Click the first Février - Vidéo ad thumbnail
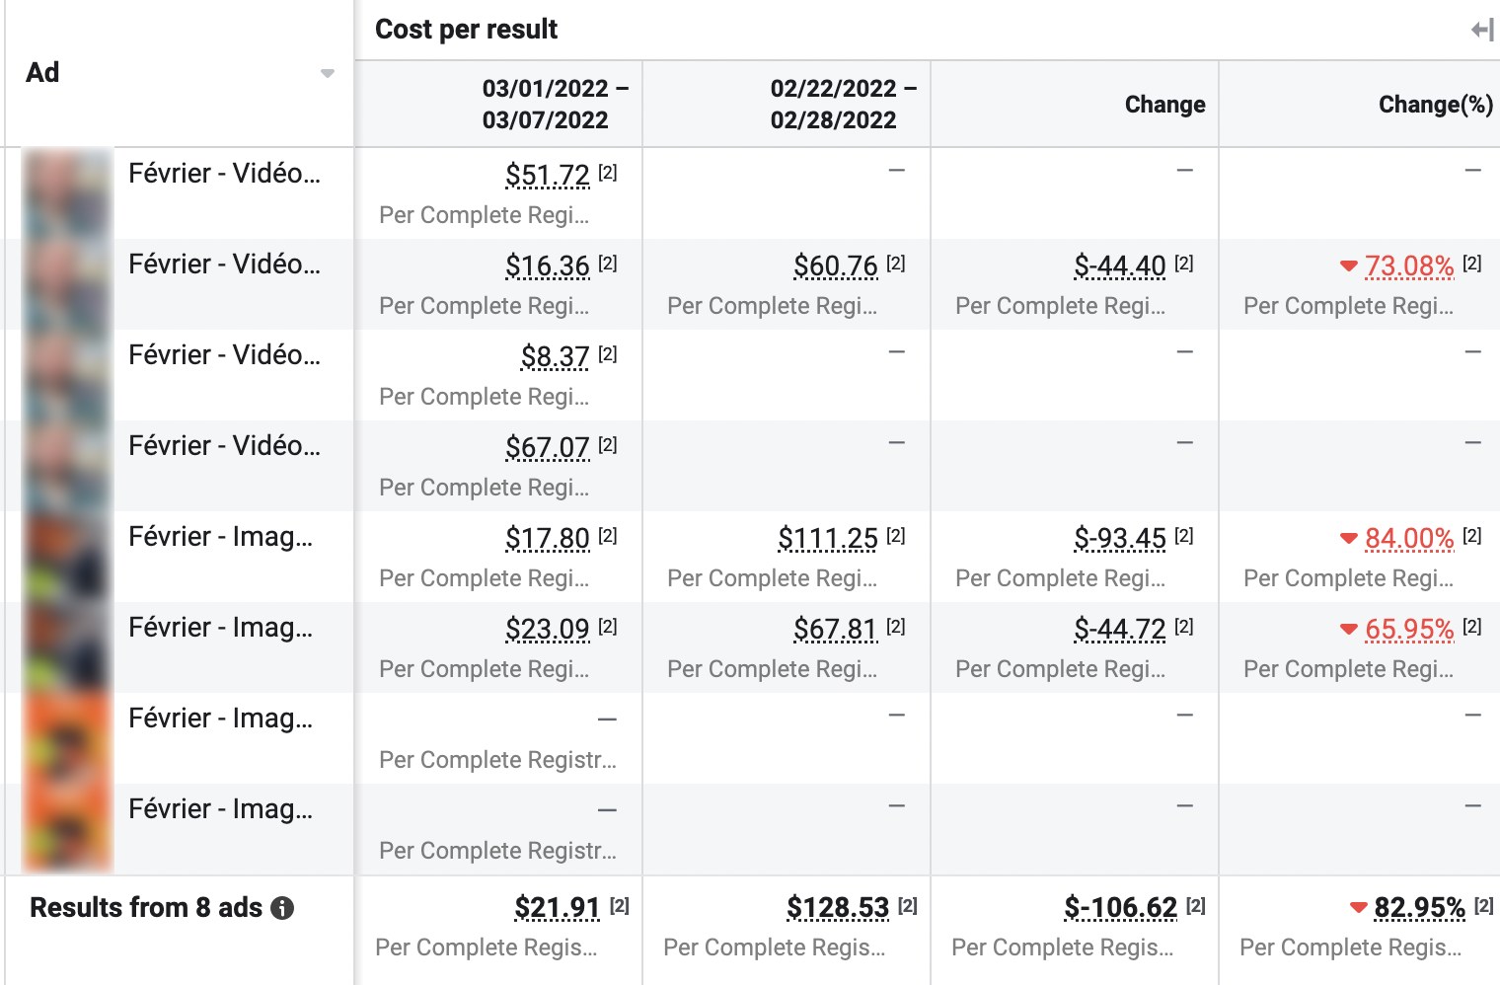1500x985 pixels. pos(67,192)
